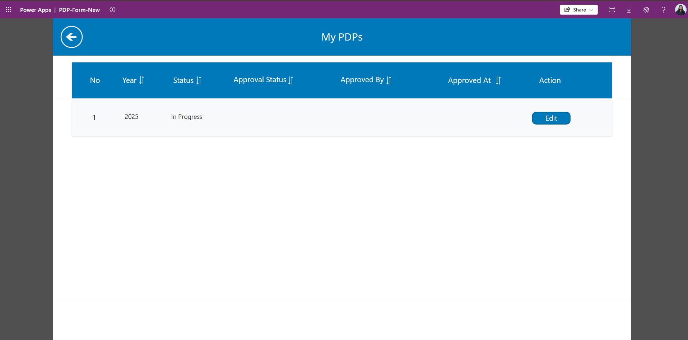This screenshot has height=340, width=688.
Task: Click the back arrow icon
Action: (71, 37)
